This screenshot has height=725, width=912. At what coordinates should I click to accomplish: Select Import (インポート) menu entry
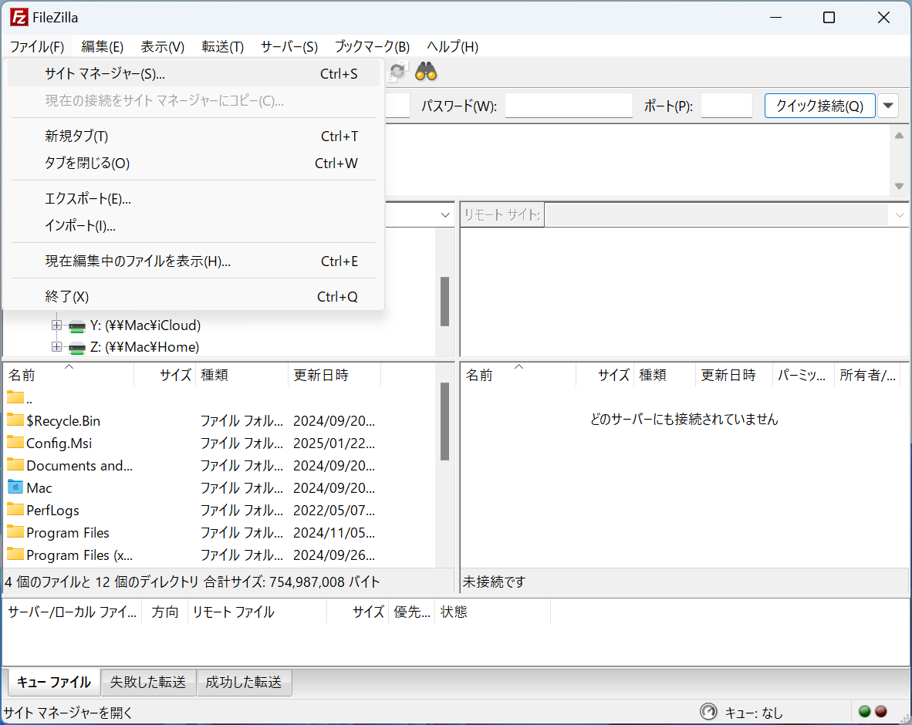(193, 225)
